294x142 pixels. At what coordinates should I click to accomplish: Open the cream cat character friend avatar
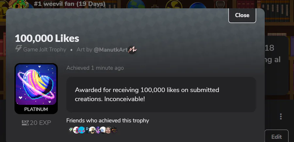pos(92,130)
